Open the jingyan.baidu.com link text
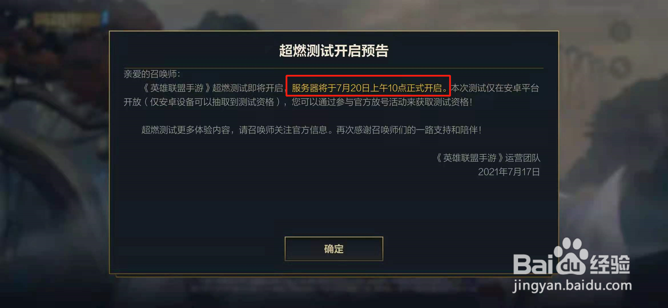The width and height of the screenshot is (668, 308). point(572,286)
